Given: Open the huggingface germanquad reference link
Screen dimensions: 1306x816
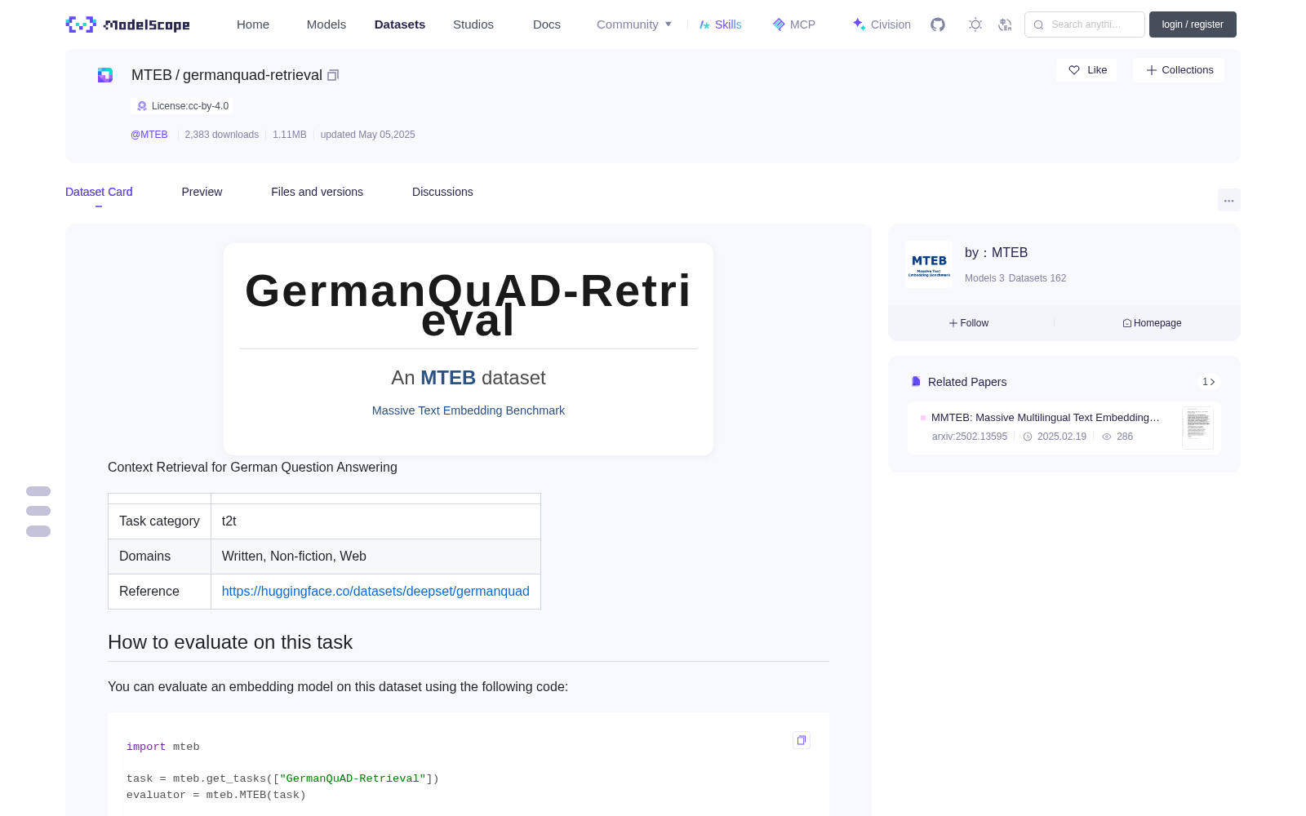Looking at the screenshot, I should pos(375,591).
